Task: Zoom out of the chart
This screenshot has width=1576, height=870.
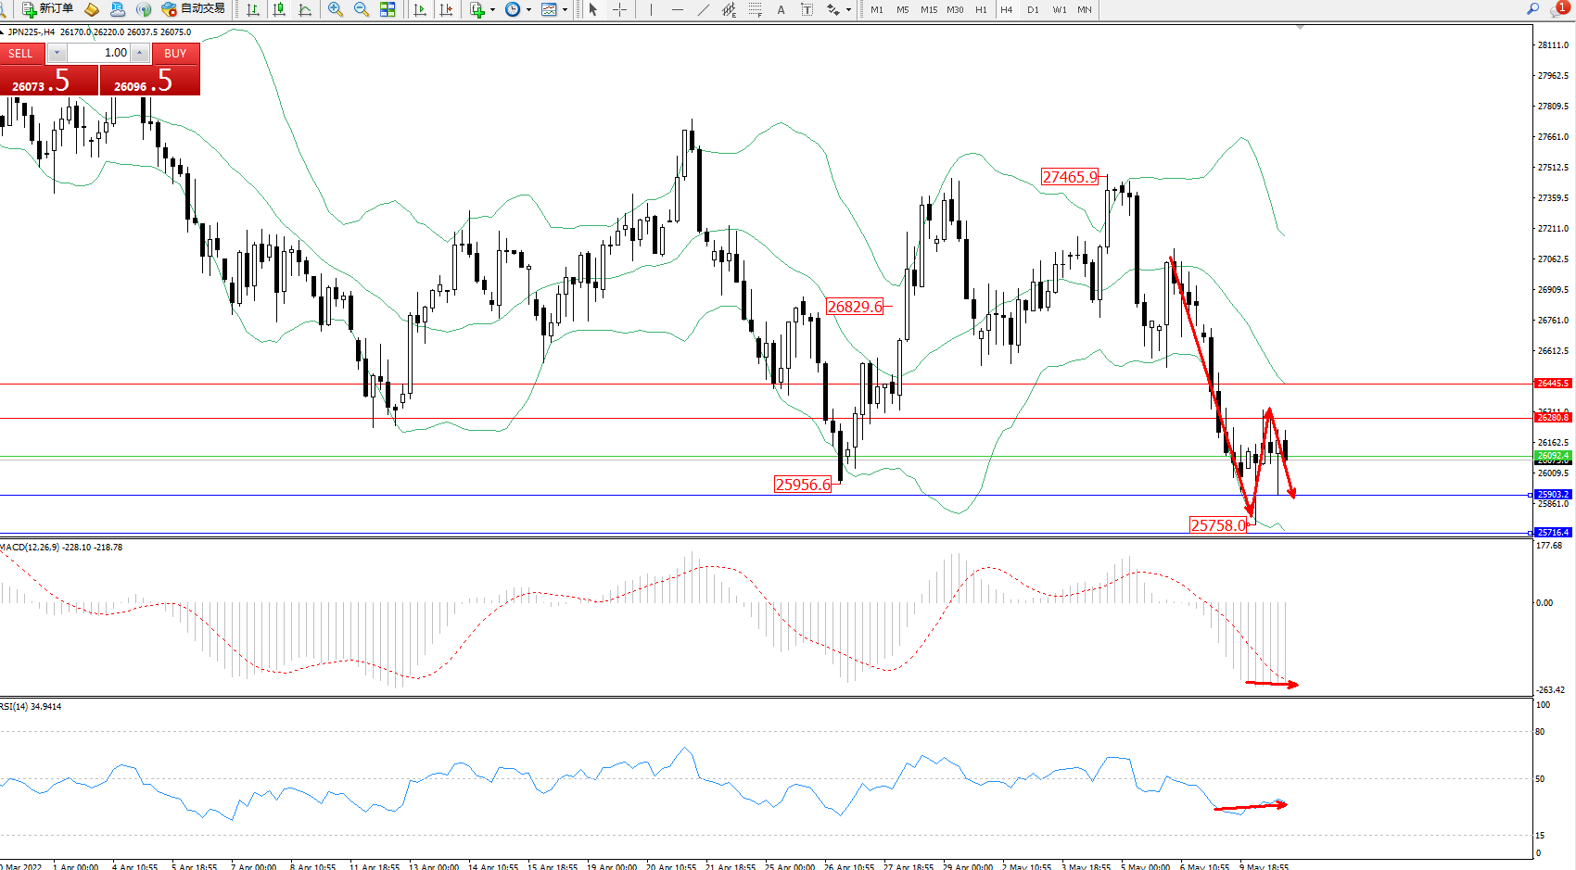Action: point(362,9)
